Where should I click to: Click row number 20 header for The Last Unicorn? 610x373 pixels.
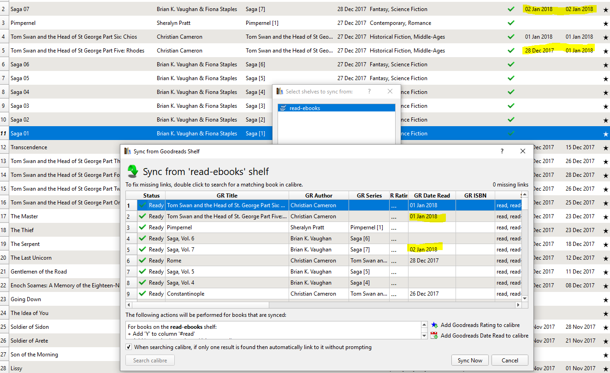(4, 258)
